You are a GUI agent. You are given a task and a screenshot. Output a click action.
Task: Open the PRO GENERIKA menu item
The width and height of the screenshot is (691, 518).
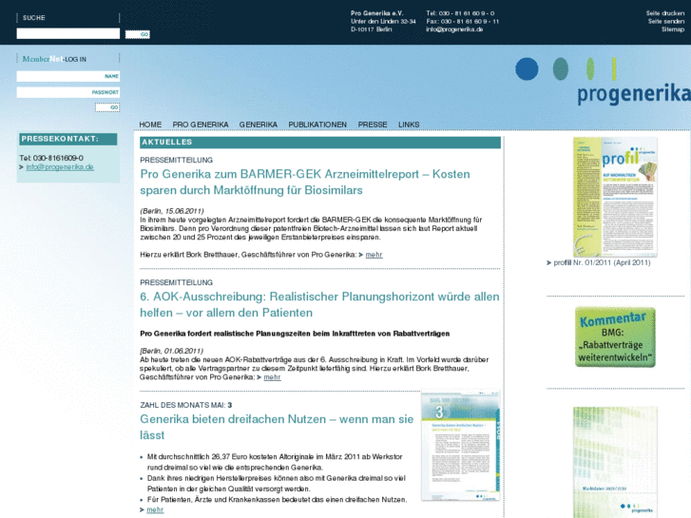tap(201, 125)
